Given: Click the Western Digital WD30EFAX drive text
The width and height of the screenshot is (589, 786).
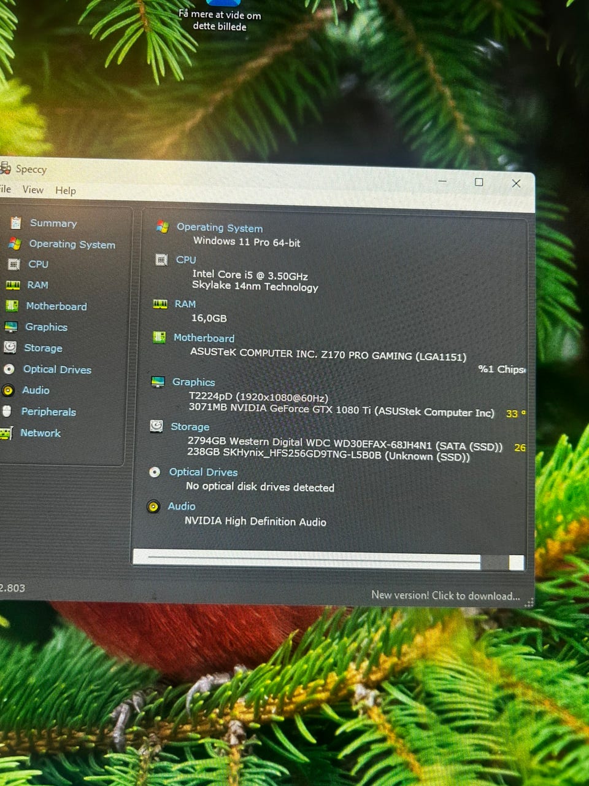Looking at the screenshot, I should [x=345, y=443].
